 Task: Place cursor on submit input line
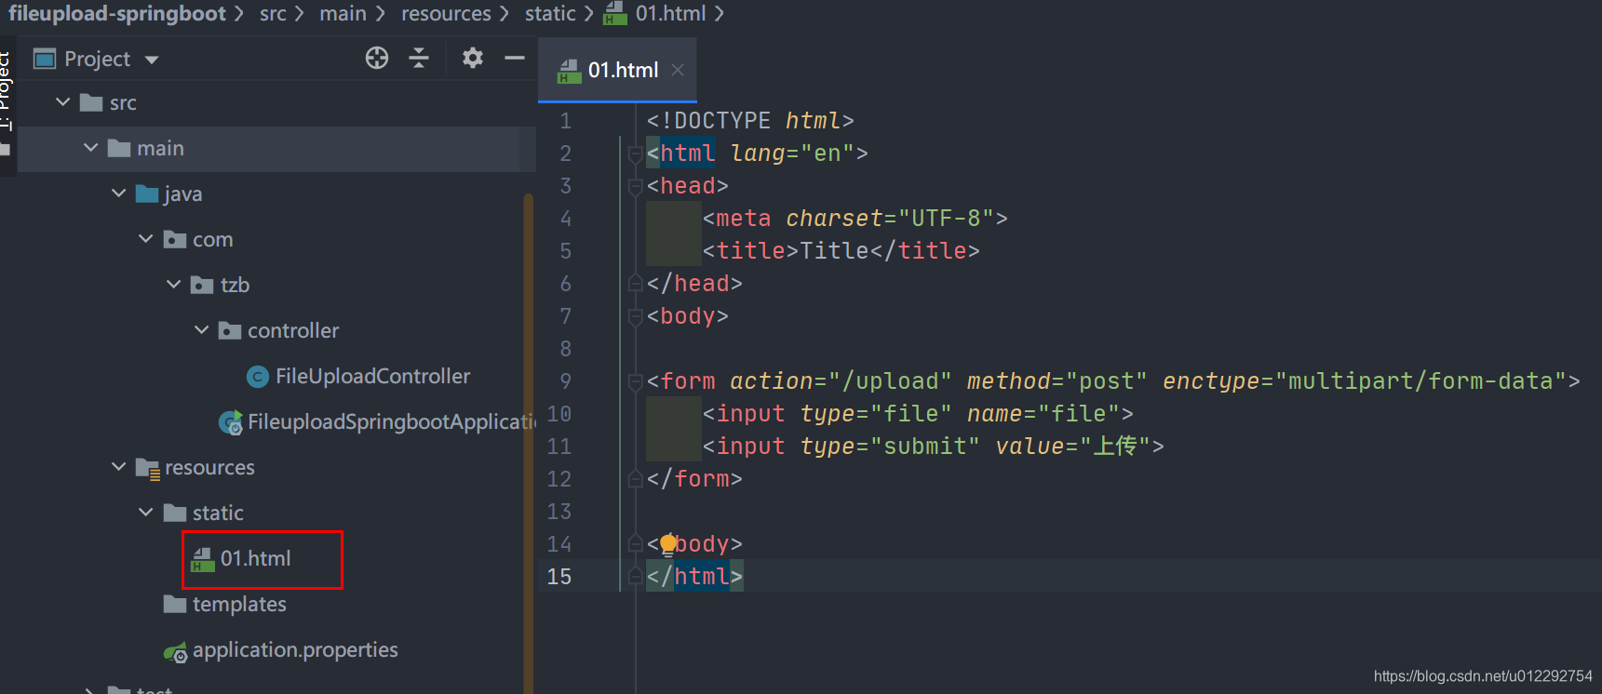pyautogui.click(x=933, y=447)
